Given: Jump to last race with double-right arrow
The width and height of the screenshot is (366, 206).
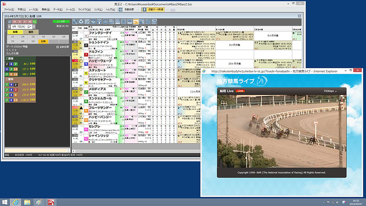Looking at the screenshot, I should [x=30, y=22].
